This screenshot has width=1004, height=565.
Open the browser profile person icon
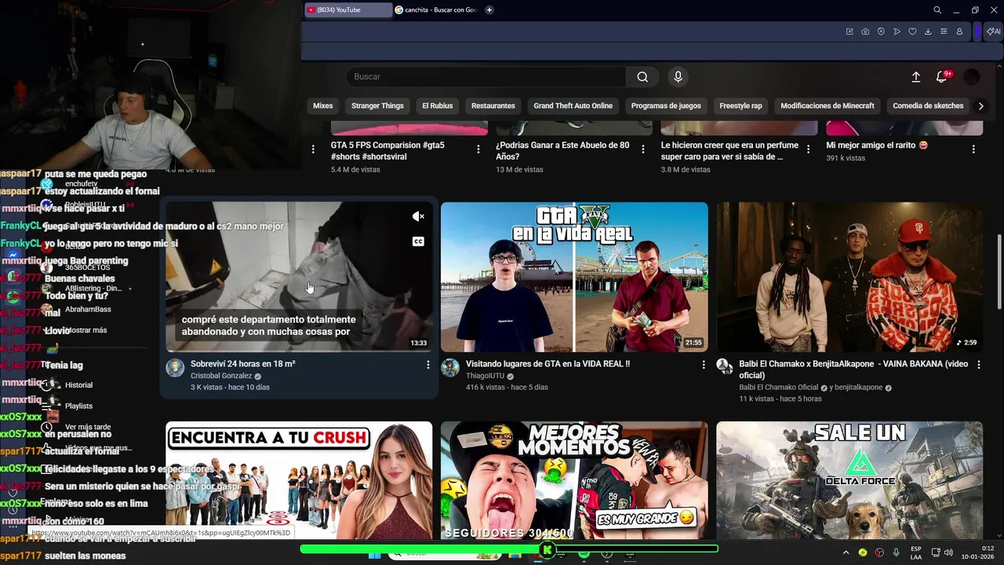point(959,31)
